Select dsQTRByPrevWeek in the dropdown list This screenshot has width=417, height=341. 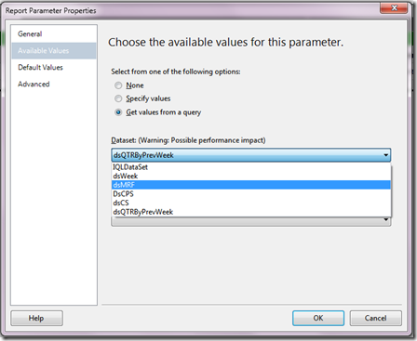coord(251,212)
